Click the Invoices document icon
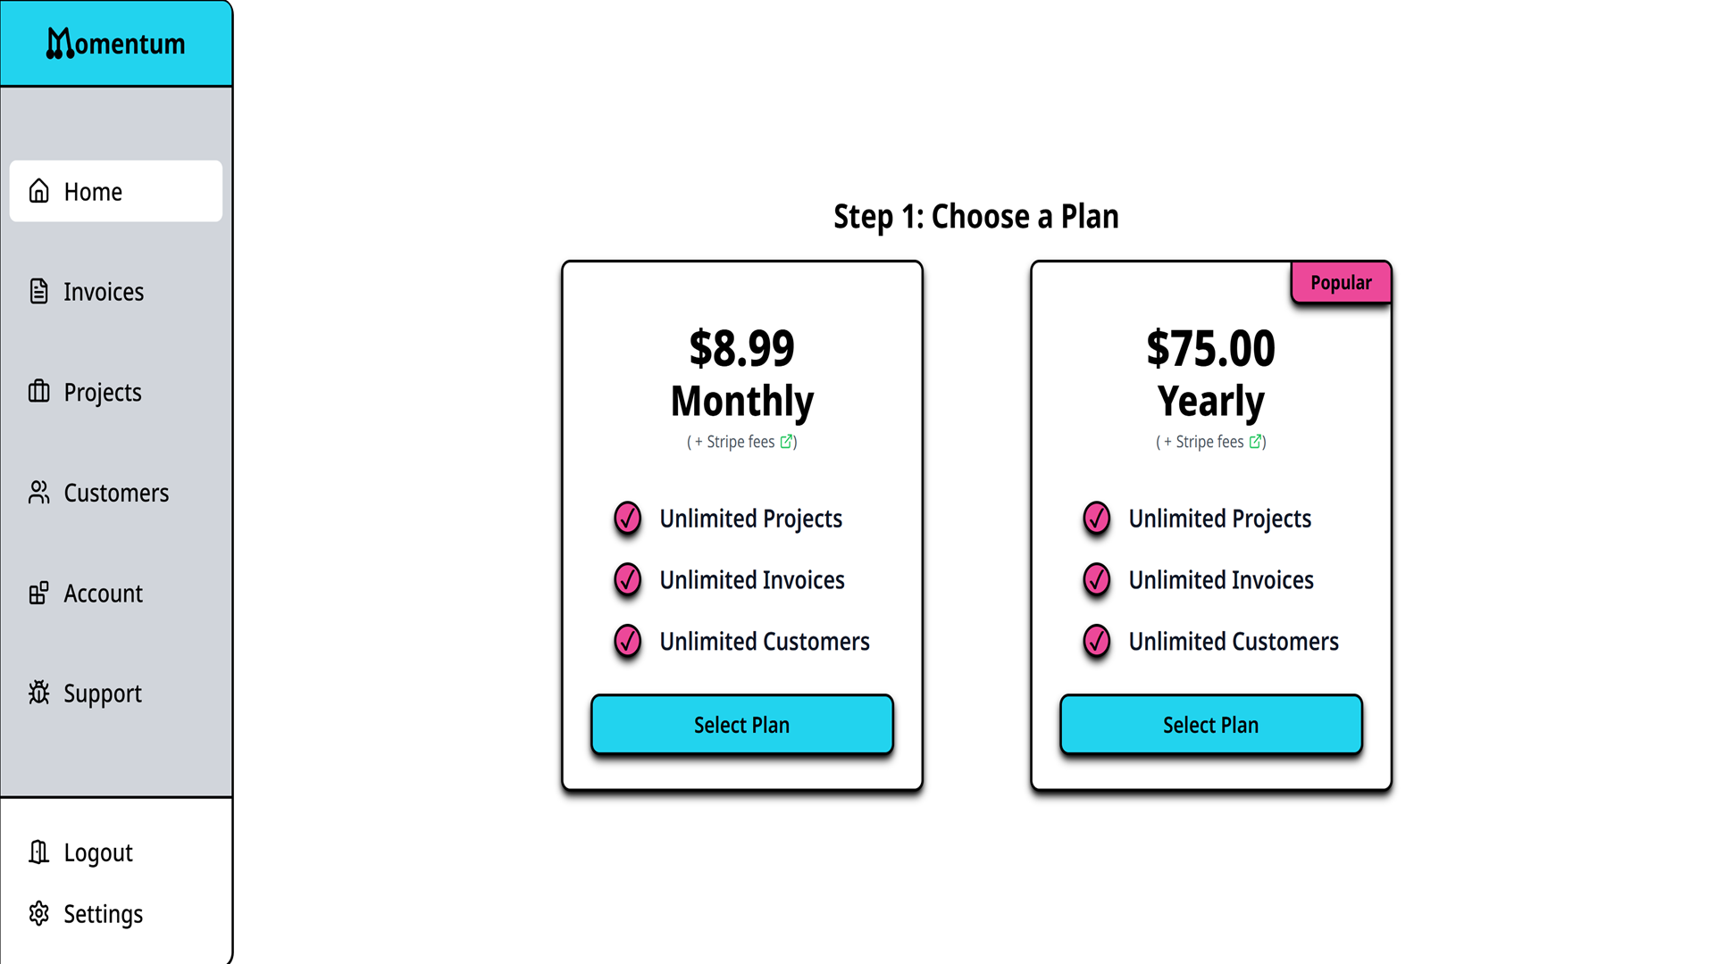The image size is (1715, 964). pos(39,291)
